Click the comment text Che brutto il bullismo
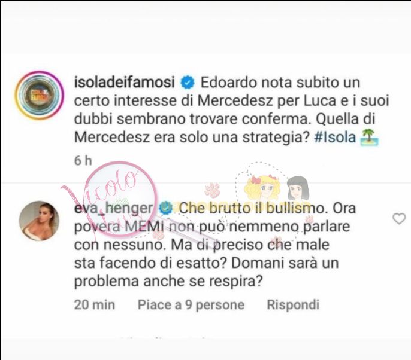This screenshot has width=411, height=360. pyautogui.click(x=254, y=209)
